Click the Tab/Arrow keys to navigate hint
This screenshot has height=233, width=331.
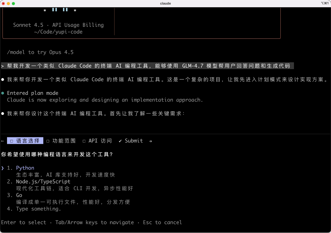[x=94, y=222]
